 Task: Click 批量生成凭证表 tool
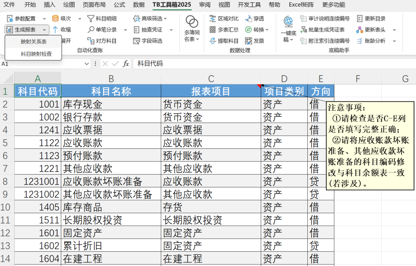322,30
